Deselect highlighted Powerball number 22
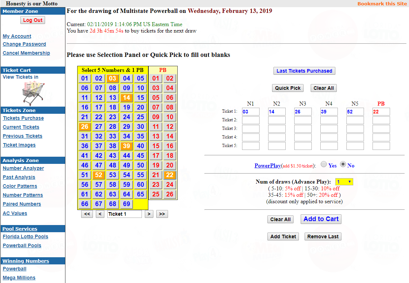 (170, 175)
